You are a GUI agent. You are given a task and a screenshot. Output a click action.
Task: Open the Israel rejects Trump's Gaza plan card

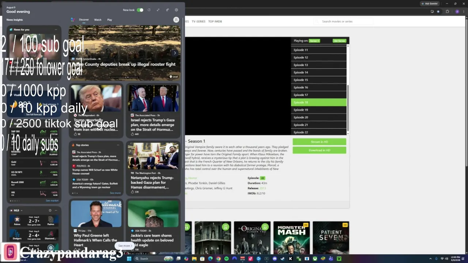(153, 111)
